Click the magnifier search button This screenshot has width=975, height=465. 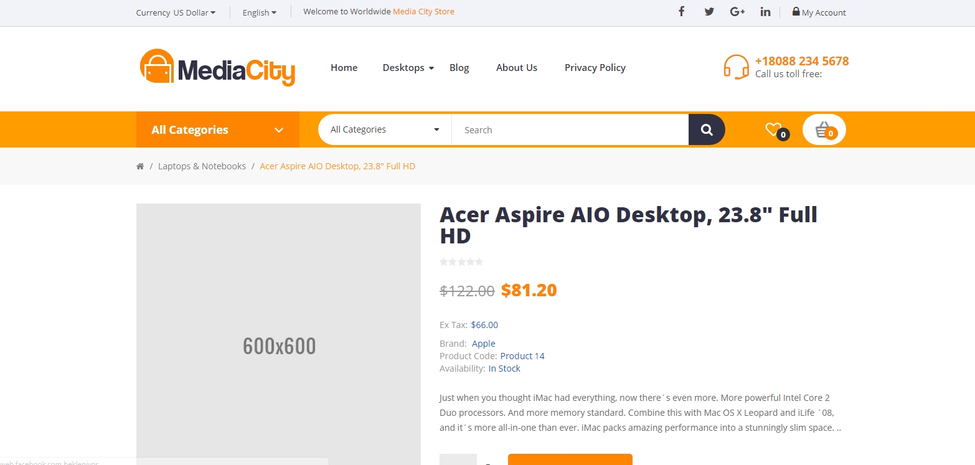(x=707, y=129)
